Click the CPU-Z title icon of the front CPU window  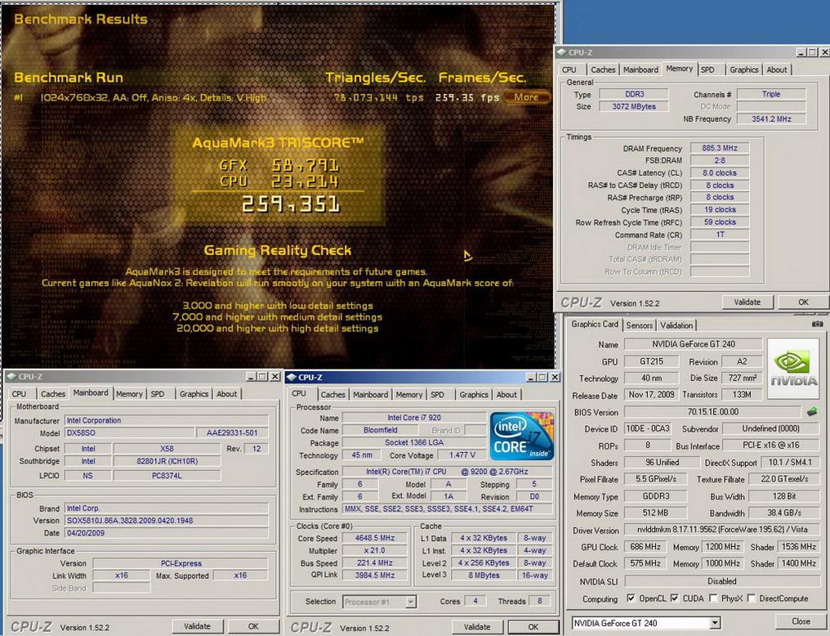coord(292,377)
